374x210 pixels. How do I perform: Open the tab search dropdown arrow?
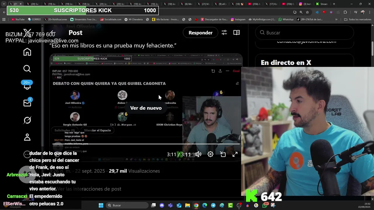4,4
